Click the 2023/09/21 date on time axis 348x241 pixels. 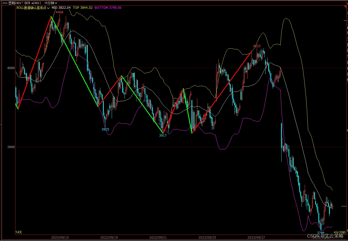(158, 237)
